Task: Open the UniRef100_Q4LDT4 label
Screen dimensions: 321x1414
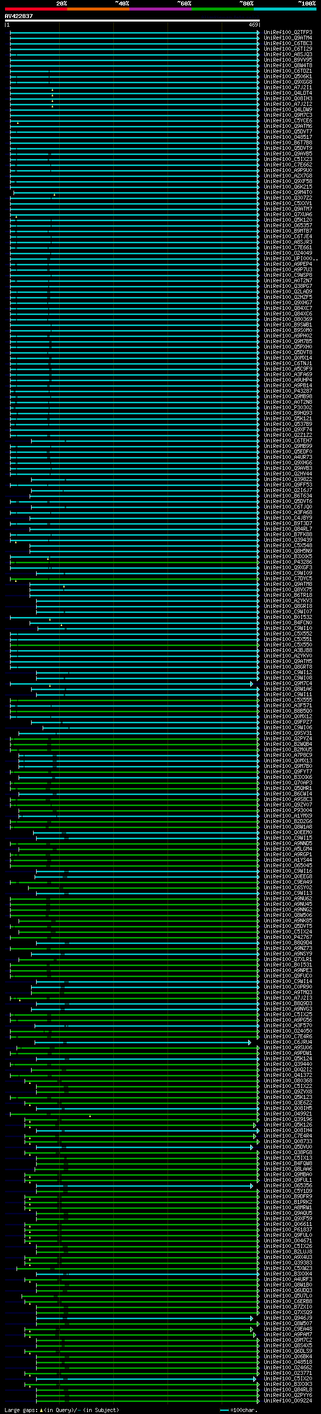Action: point(288,93)
